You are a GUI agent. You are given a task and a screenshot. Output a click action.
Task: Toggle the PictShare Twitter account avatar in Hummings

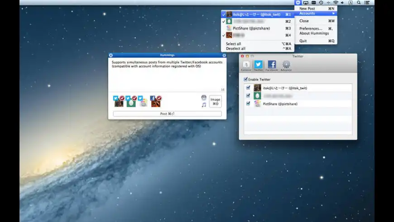[x=143, y=101]
